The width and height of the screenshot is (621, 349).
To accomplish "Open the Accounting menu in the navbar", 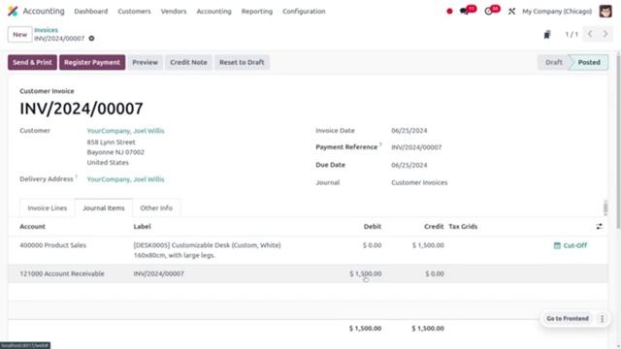I will (x=213, y=12).
